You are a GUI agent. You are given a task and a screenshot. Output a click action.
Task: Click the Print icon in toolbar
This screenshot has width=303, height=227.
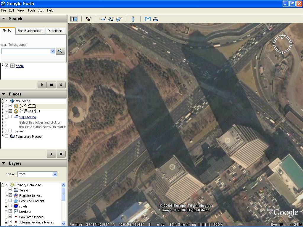coord(155,19)
